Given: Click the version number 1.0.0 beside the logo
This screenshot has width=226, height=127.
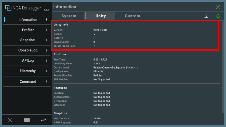Looking at the screenshot, I should click(46, 10).
